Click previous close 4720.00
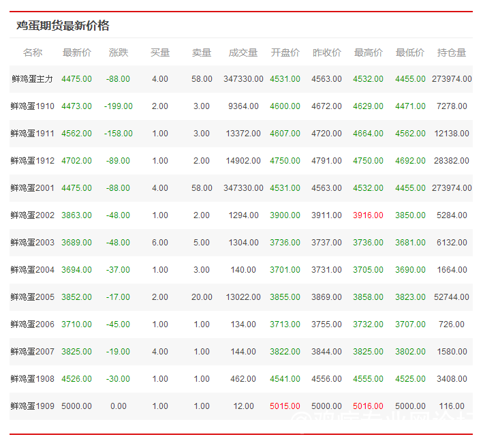The height and width of the screenshot is (439, 483). [x=326, y=134]
